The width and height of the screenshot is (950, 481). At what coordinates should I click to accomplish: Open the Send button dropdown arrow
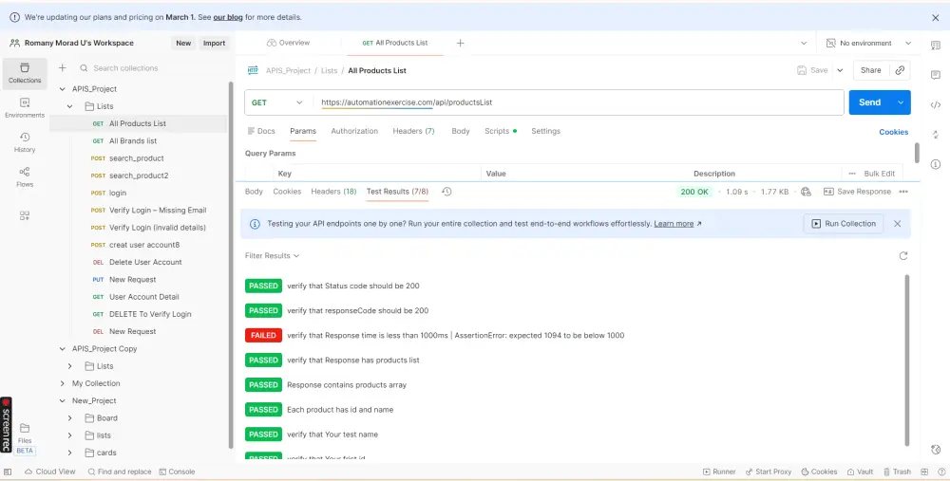[901, 102]
